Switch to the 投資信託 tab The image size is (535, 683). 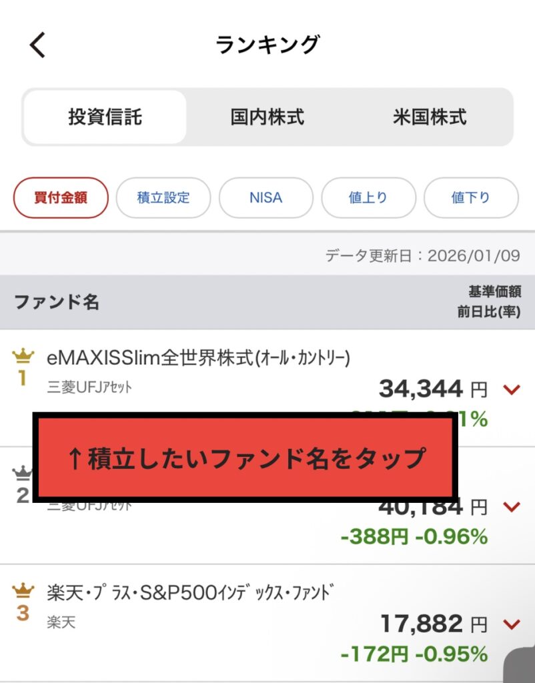(105, 117)
